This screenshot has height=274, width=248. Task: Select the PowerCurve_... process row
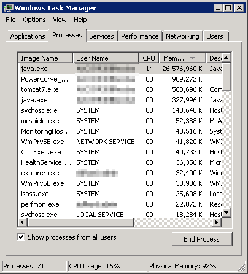(x=120, y=79)
